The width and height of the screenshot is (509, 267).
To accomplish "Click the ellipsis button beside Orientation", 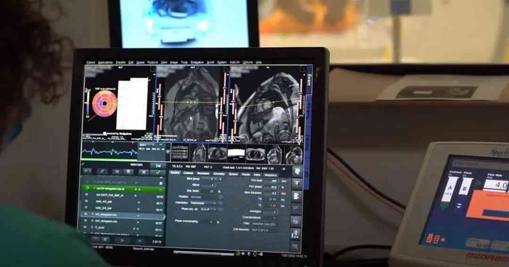I will (221, 203).
